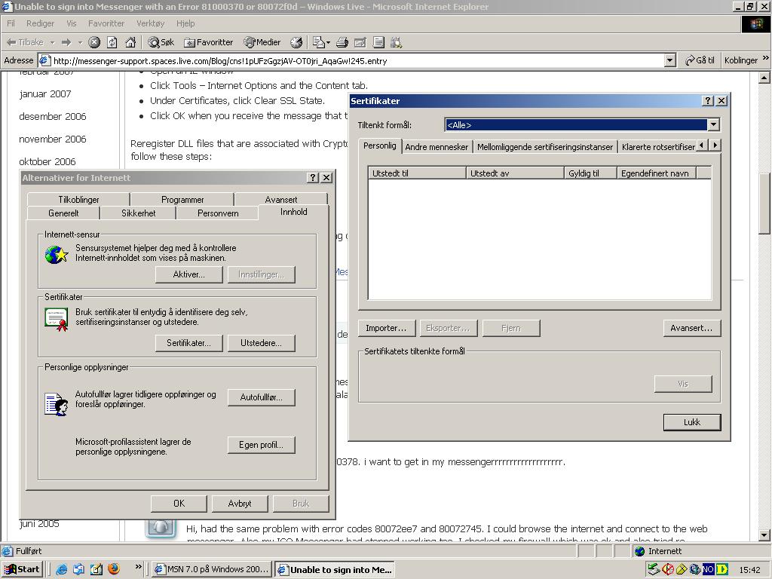Expand Koblinger links chevron
This screenshot has width=772, height=579.
click(766, 58)
